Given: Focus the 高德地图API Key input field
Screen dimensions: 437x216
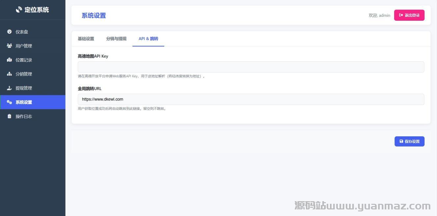Looking at the screenshot, I should click(x=251, y=67).
